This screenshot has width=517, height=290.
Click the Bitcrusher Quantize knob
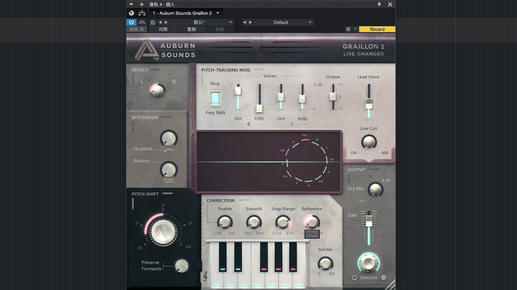coord(169,139)
